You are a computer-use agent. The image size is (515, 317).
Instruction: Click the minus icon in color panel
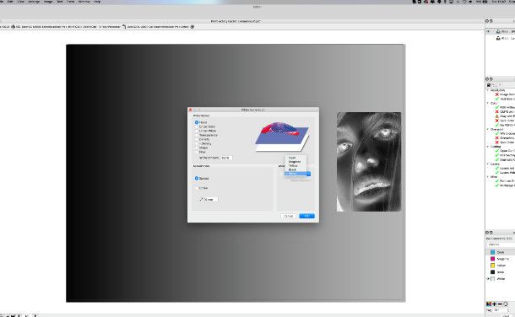pos(500,304)
